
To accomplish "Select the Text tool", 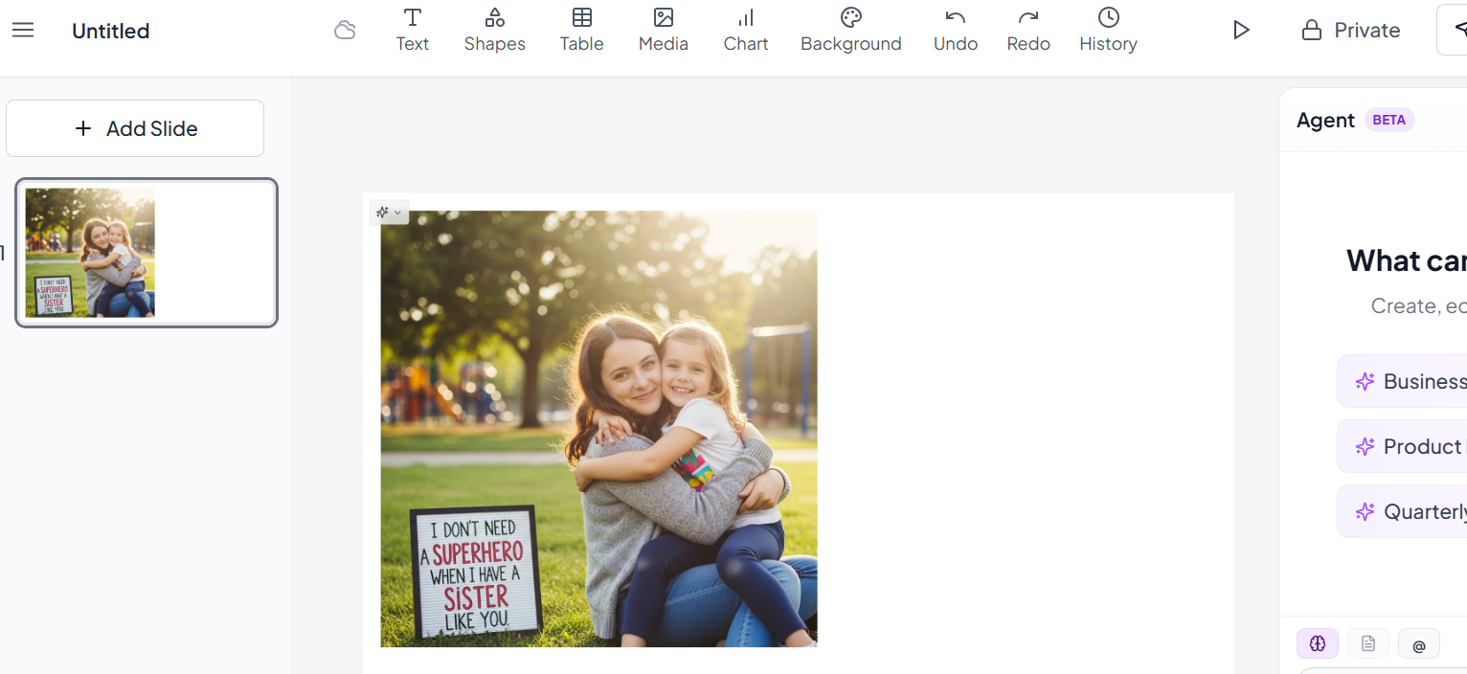I will click(413, 31).
